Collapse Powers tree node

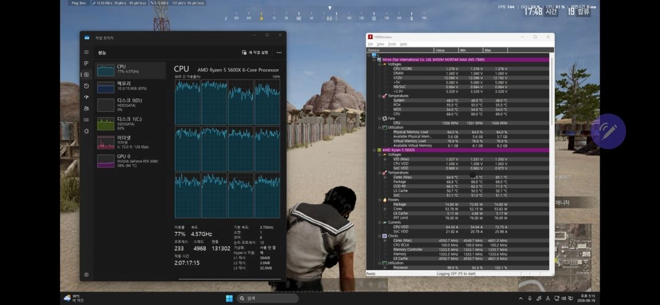[x=380, y=200]
